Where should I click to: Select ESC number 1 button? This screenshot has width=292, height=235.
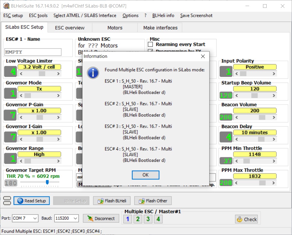coord(127,219)
